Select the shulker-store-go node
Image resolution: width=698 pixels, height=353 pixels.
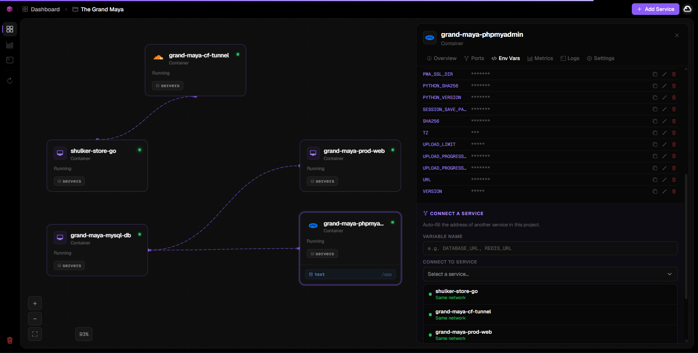coord(97,166)
